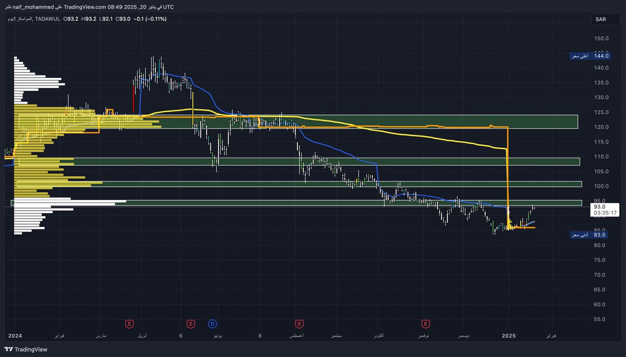Click the red earnings marker above 6
The width and height of the screenshot is (626, 357).
click(x=190, y=324)
